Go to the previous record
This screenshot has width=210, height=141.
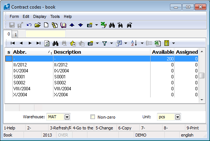coord(21,43)
